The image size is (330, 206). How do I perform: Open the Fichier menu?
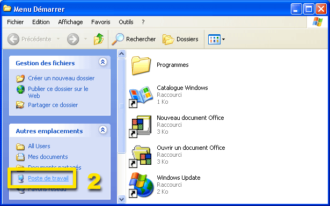tap(16, 22)
